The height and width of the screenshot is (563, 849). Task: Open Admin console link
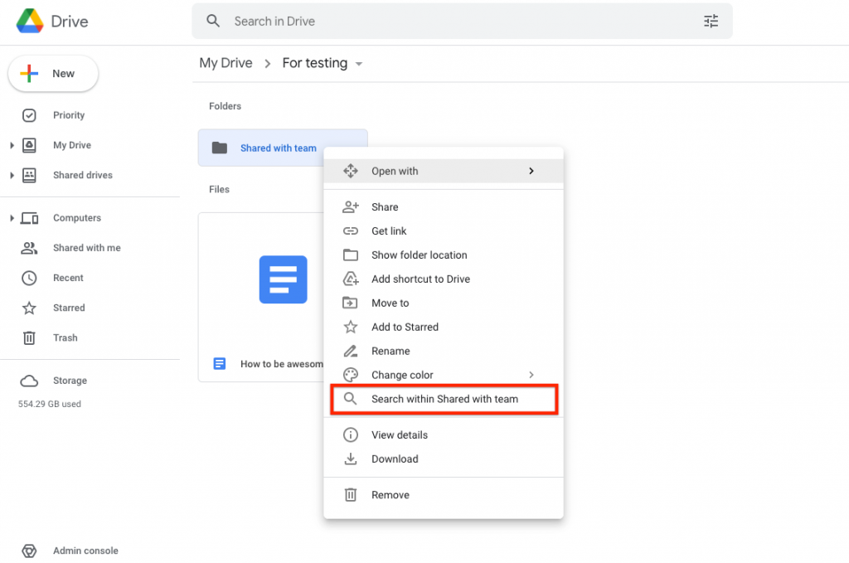pyautogui.click(x=85, y=551)
